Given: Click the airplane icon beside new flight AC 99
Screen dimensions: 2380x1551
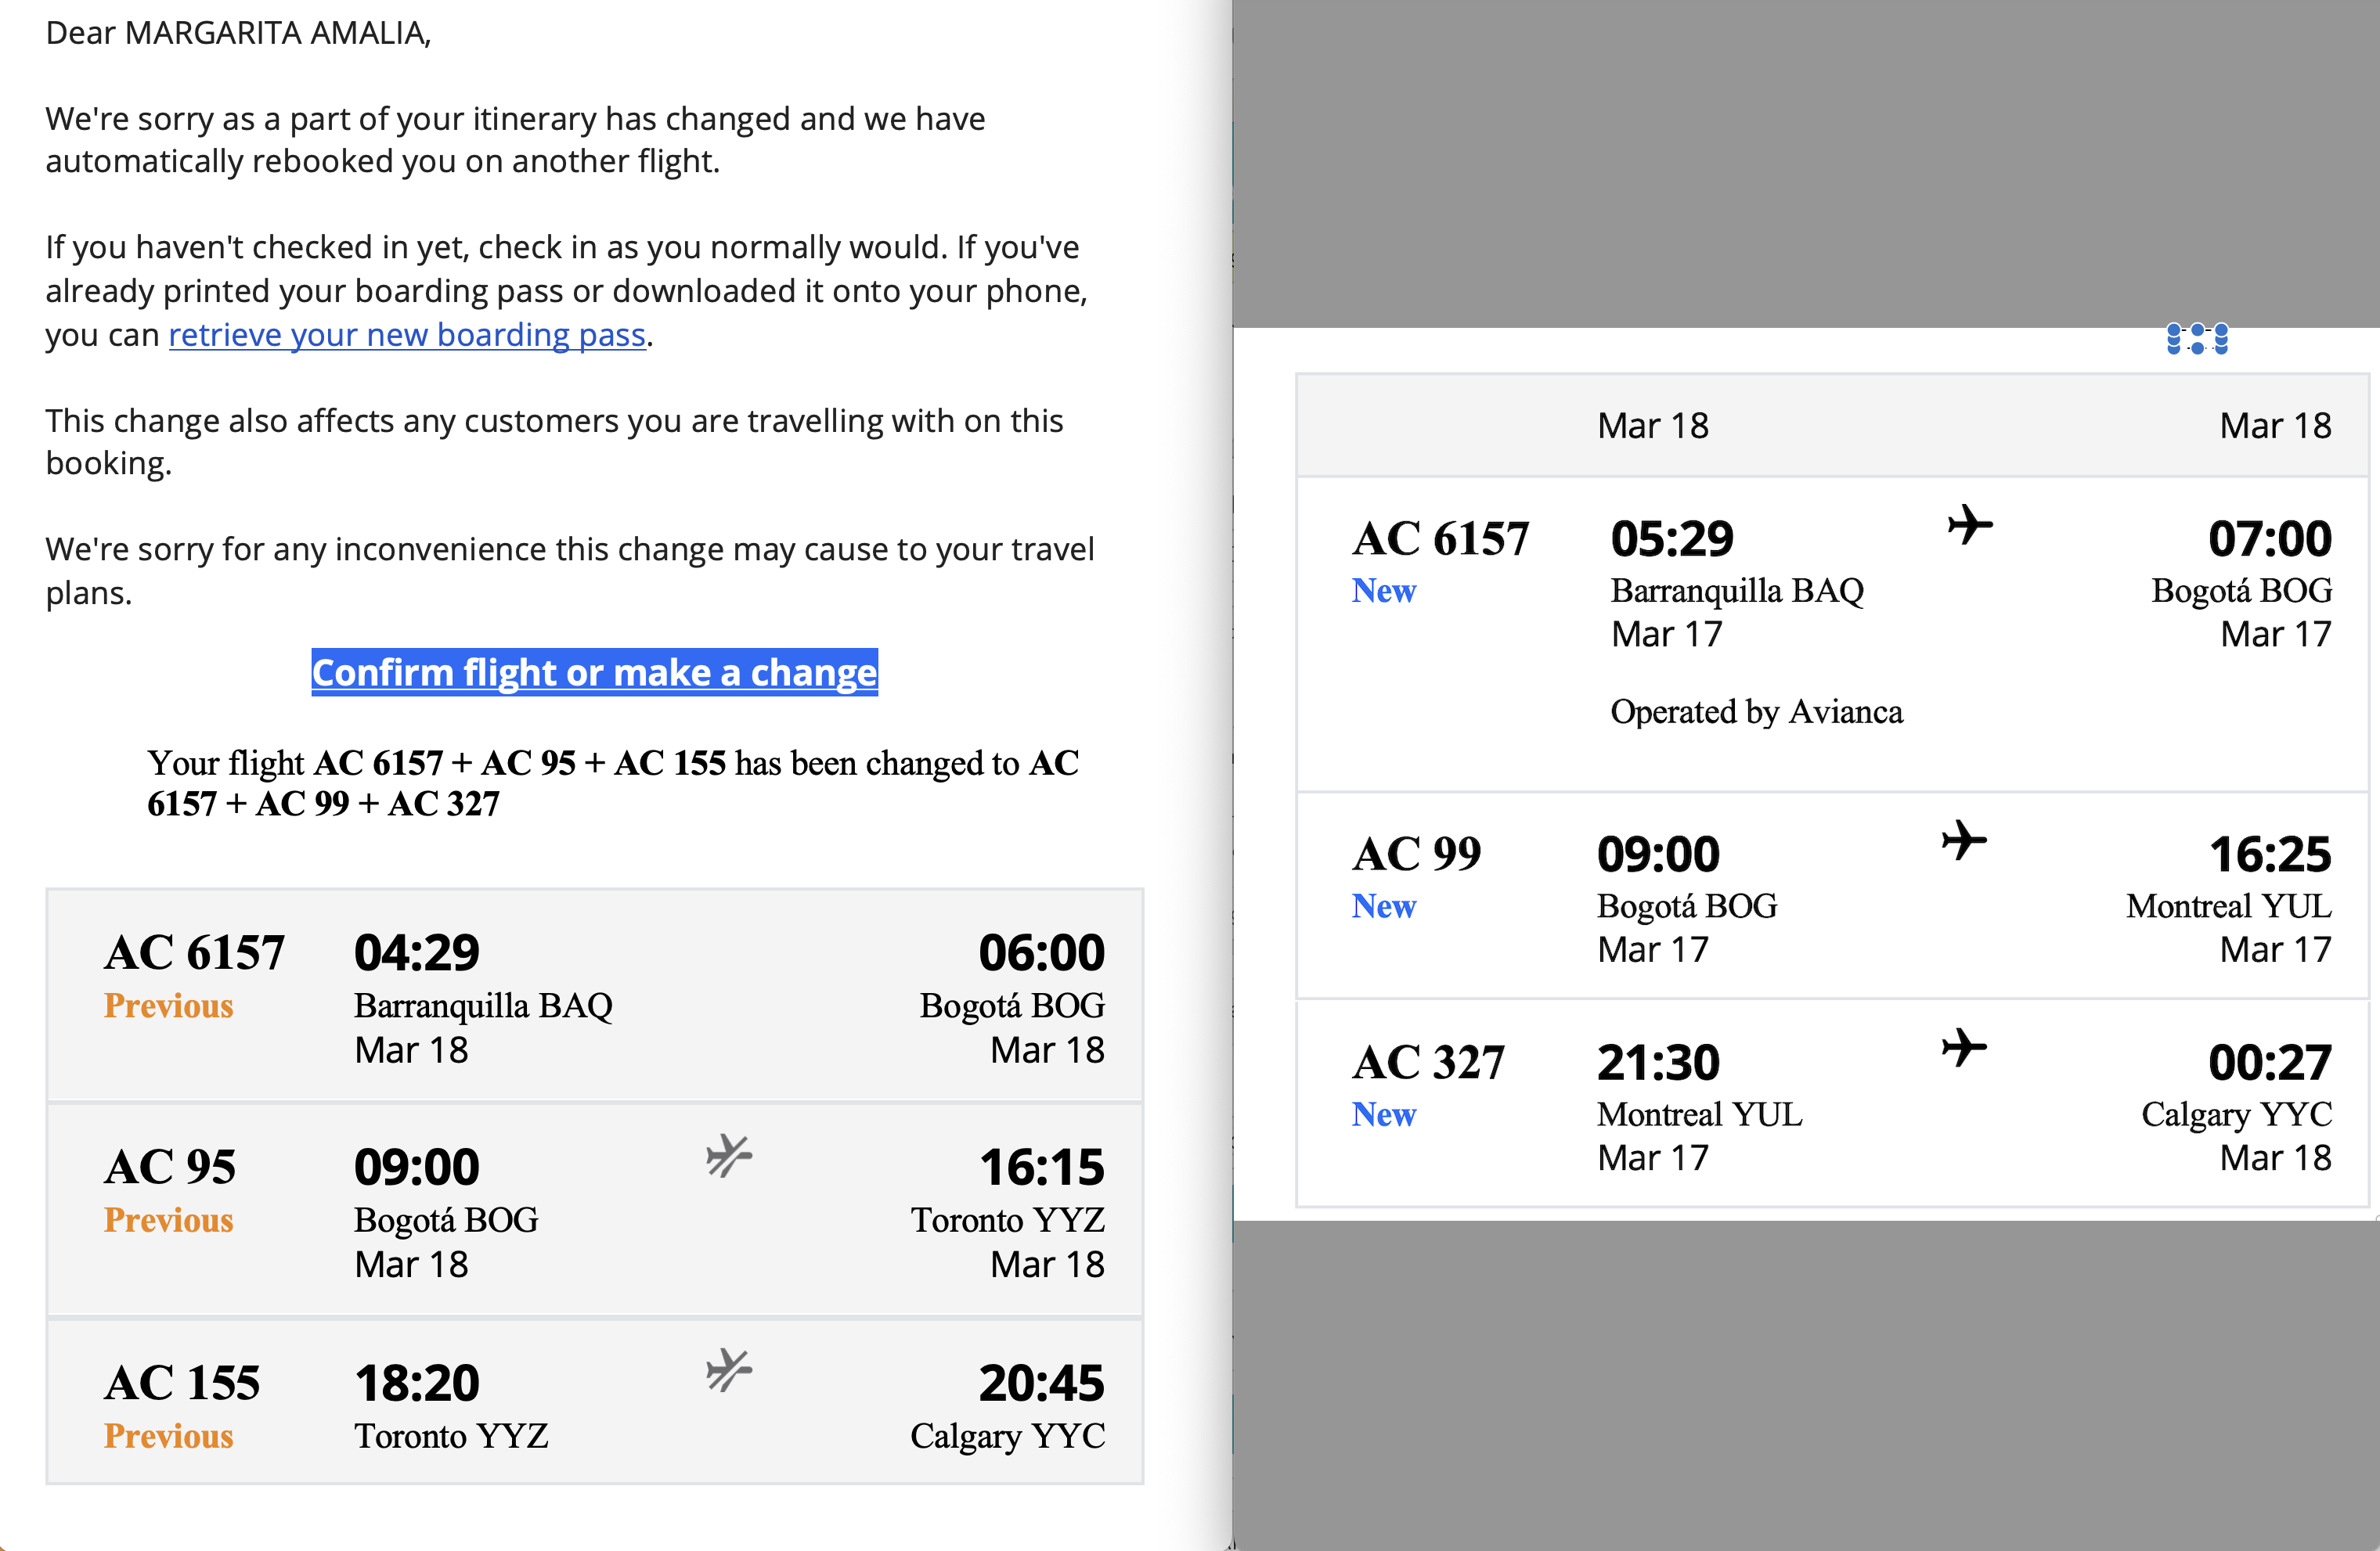Looking at the screenshot, I should click(1964, 840).
